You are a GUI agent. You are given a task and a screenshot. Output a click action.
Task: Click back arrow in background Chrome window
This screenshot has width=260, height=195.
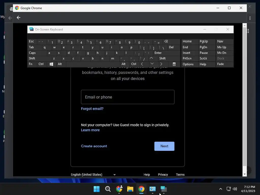point(10,18)
